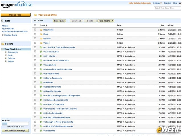Click audio file icon beside 01 2_19.m4a

click(41, 56)
